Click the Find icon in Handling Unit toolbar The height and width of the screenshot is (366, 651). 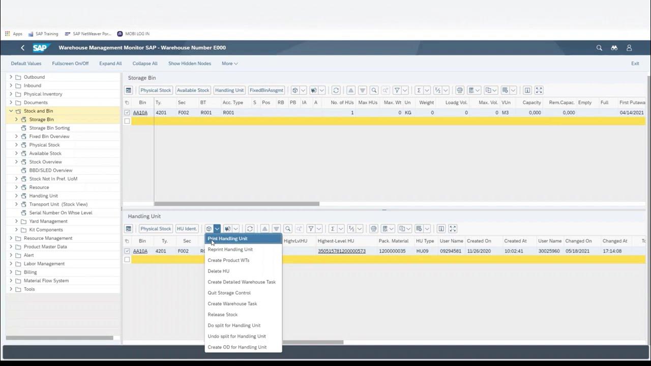pos(288,229)
